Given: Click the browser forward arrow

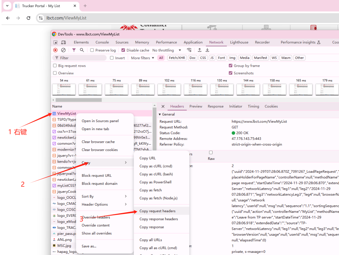Looking at the screenshot, I should click(18, 18).
